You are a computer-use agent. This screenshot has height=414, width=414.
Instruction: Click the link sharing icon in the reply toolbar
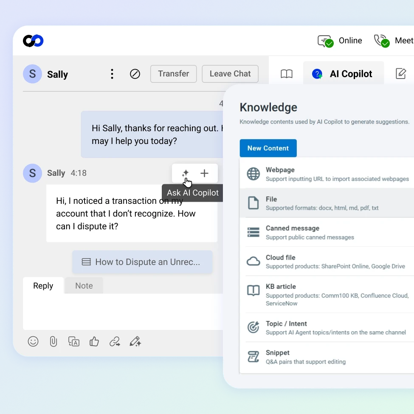click(115, 341)
